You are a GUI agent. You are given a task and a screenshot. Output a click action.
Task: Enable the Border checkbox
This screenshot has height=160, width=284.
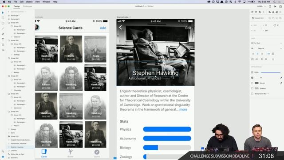252,83
